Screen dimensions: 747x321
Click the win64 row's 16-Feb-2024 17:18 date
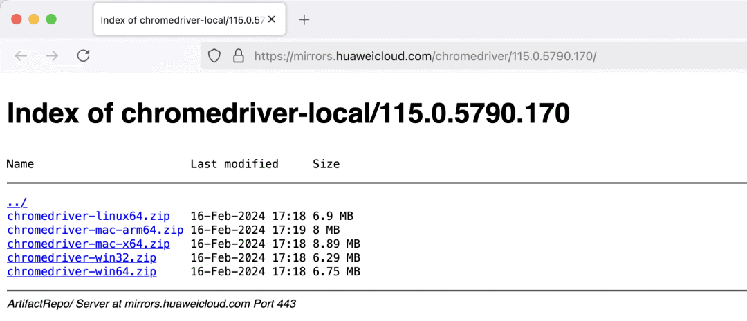[x=248, y=271]
